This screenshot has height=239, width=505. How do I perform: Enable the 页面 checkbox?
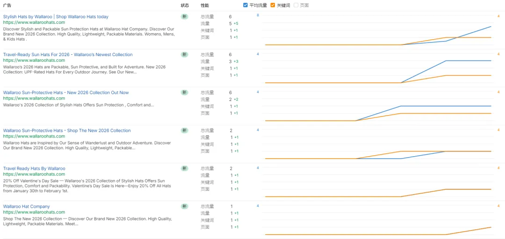pos(296,5)
